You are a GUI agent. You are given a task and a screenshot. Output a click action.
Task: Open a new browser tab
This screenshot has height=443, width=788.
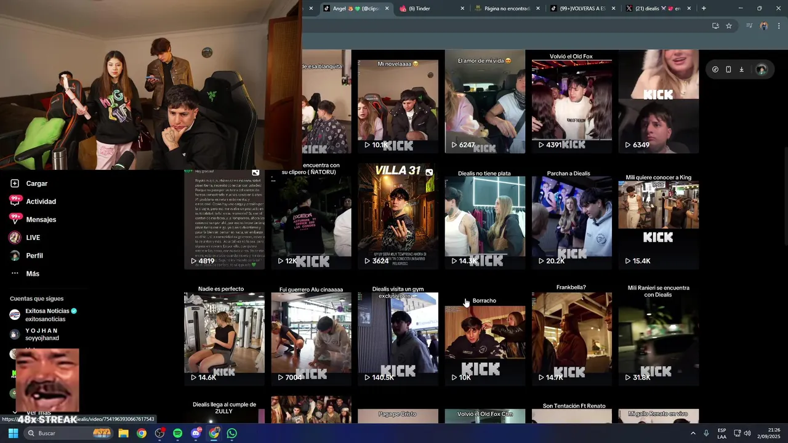704,9
